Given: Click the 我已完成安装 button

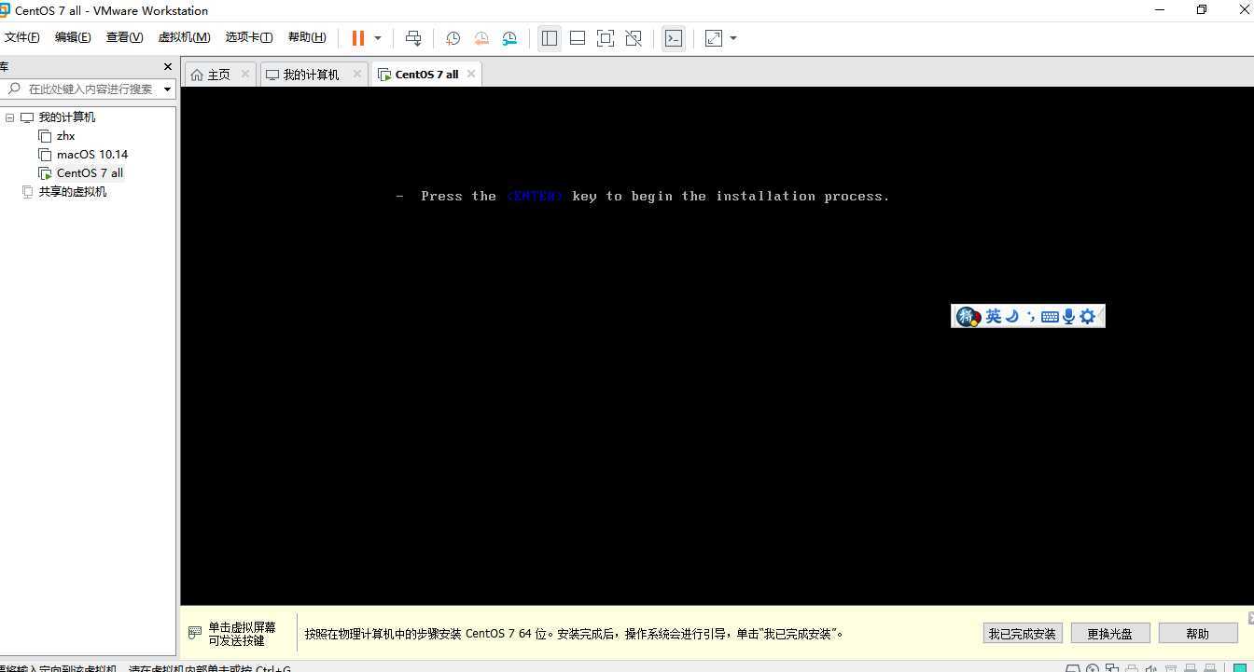Looking at the screenshot, I should coord(1023,634).
